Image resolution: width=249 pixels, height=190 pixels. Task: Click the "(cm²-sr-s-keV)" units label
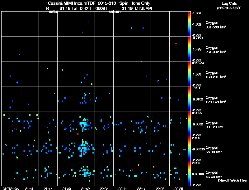click(229, 8)
